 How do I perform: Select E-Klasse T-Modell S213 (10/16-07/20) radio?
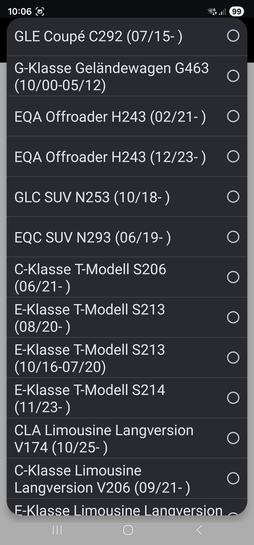click(x=233, y=358)
